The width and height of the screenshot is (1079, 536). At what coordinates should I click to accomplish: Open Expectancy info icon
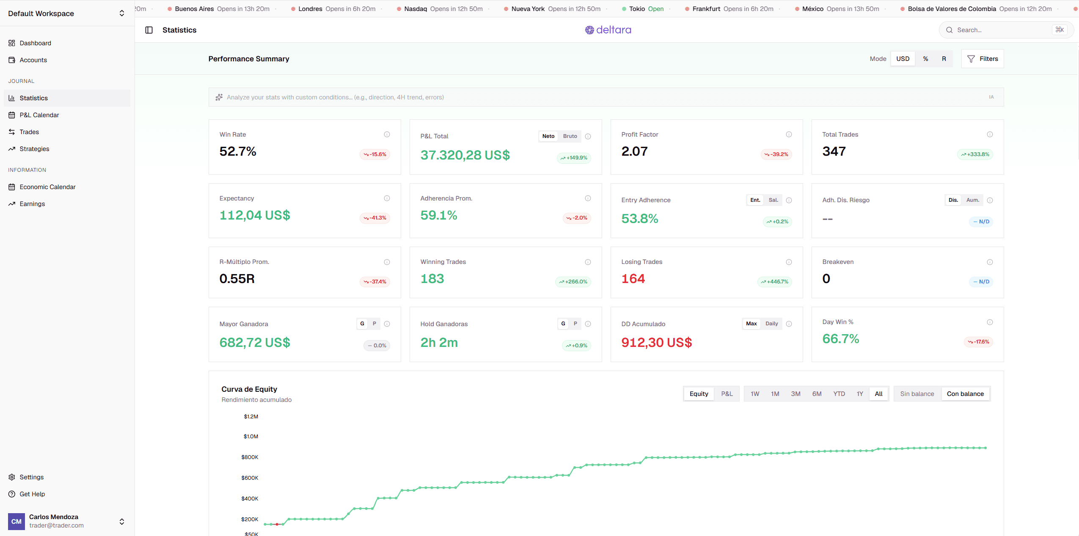point(387,198)
